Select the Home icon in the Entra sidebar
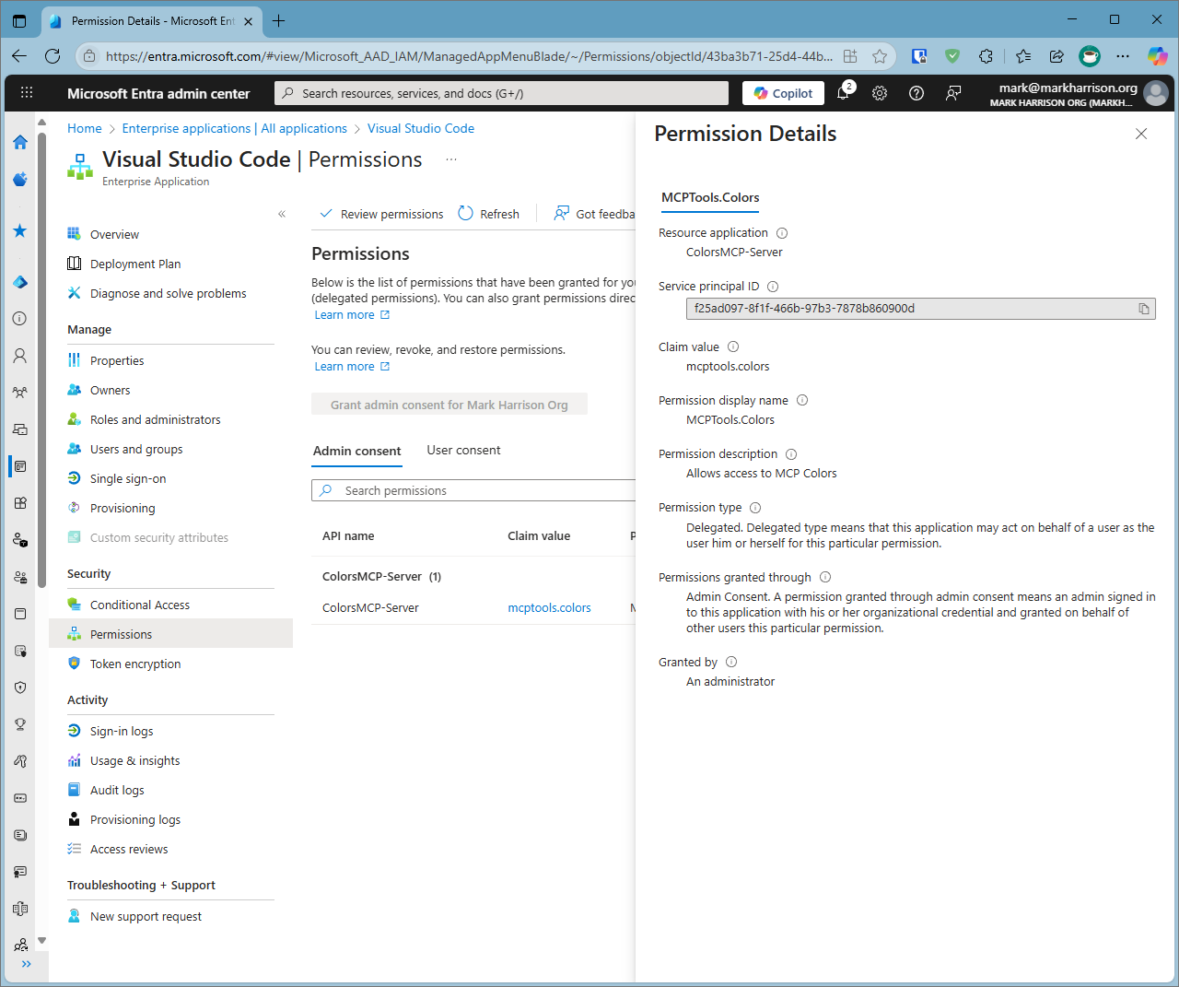Image resolution: width=1179 pixels, height=987 pixels. [19, 143]
